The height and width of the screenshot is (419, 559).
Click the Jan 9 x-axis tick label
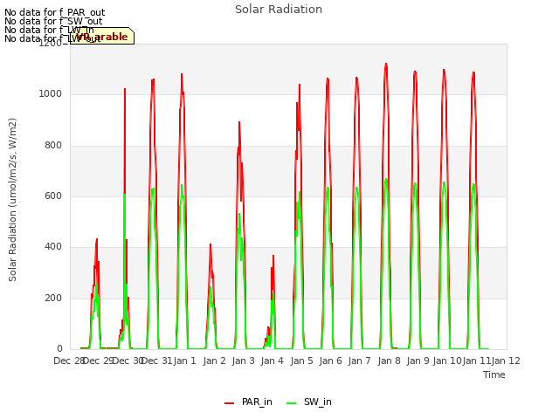click(x=418, y=361)
